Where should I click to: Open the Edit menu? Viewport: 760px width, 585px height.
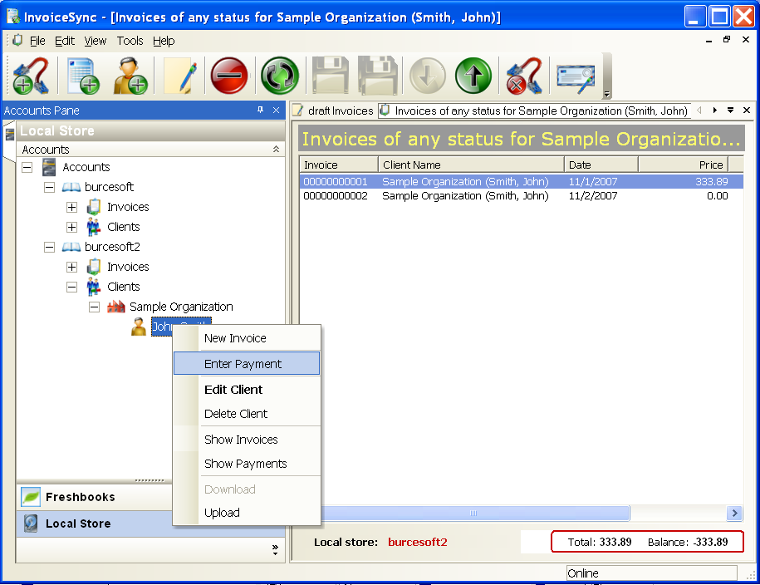(65, 41)
